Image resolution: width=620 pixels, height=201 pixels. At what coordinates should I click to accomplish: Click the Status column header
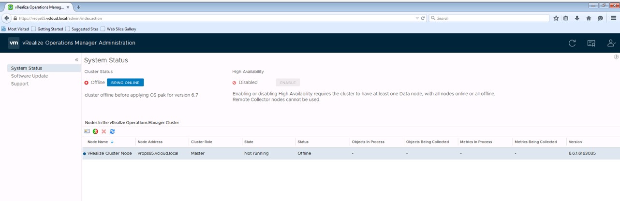click(x=303, y=142)
